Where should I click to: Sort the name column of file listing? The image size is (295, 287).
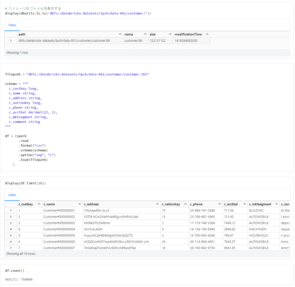pyautogui.click(x=145, y=34)
